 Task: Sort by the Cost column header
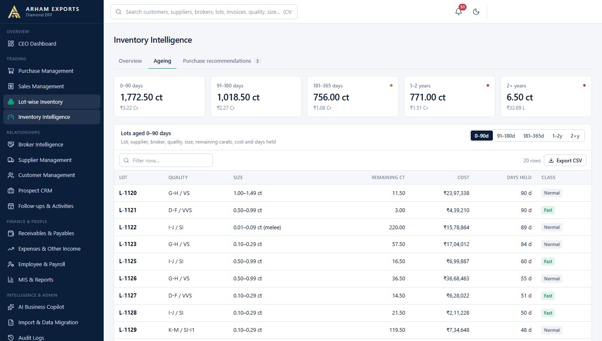[463, 177]
